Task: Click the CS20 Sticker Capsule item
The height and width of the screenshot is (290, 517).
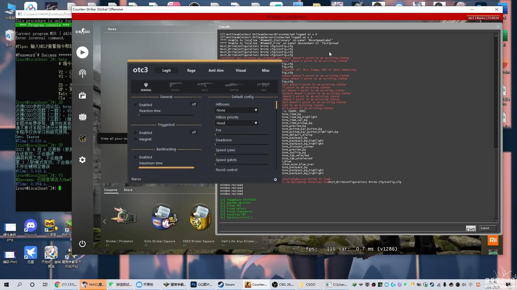Action: coord(200,217)
